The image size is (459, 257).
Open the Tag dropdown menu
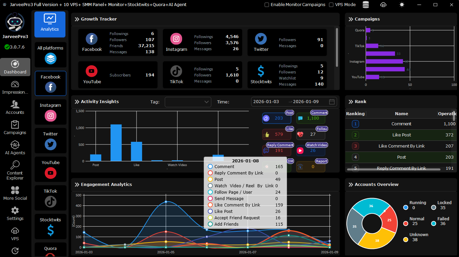coord(188,102)
